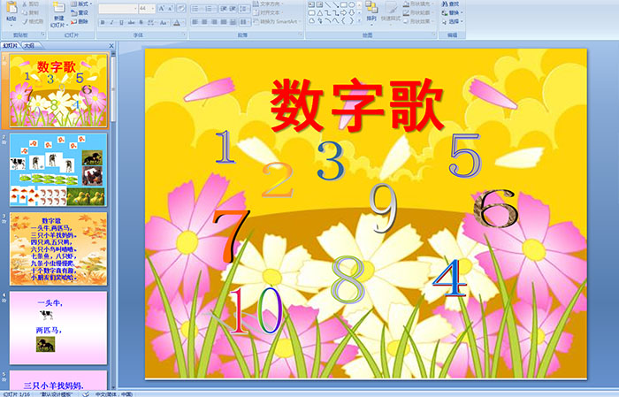Open the Change Case (Aa) dropdown
This screenshot has height=397, width=619.
coord(164,22)
